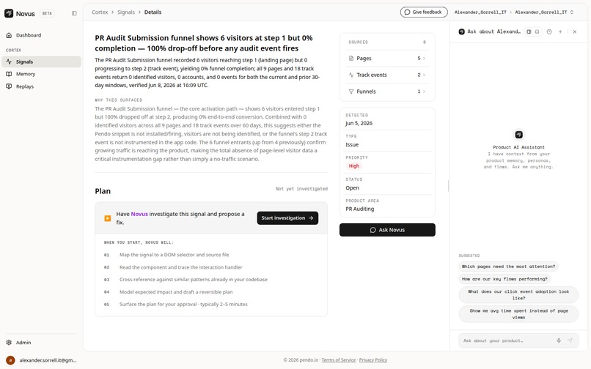Click the purple Novus link in Plan
This screenshot has width=591, height=369.
(x=139, y=214)
